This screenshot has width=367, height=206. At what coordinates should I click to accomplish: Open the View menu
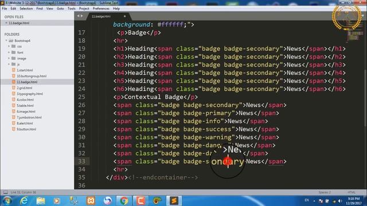tap(50, 9)
